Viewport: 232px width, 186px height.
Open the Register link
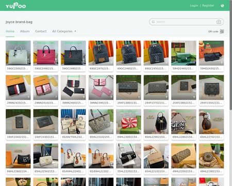point(208,6)
